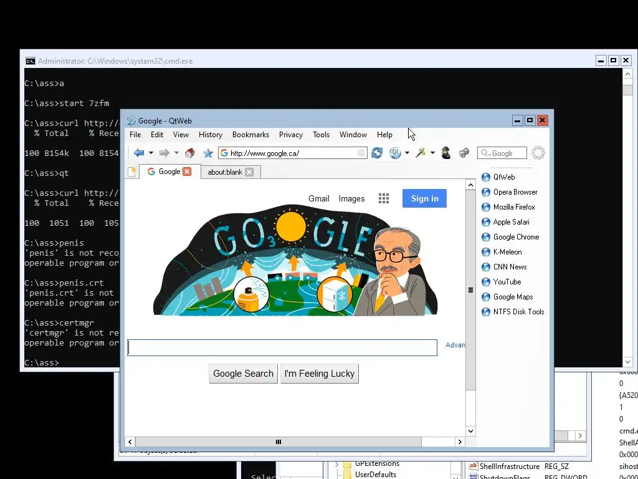
Task: Click the new tab page icon
Action: pyautogui.click(x=131, y=172)
